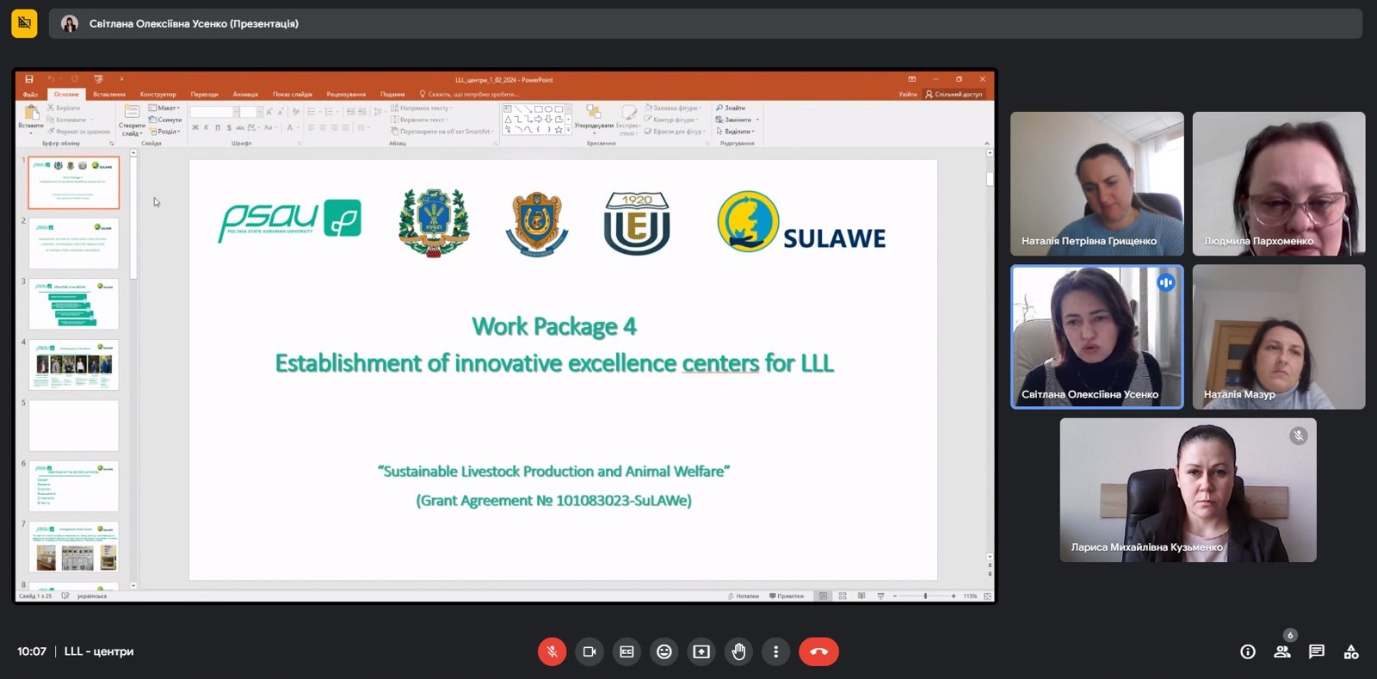Select slide 4 thumbnail with photos
This screenshot has width=1377, height=679.
[x=74, y=365]
